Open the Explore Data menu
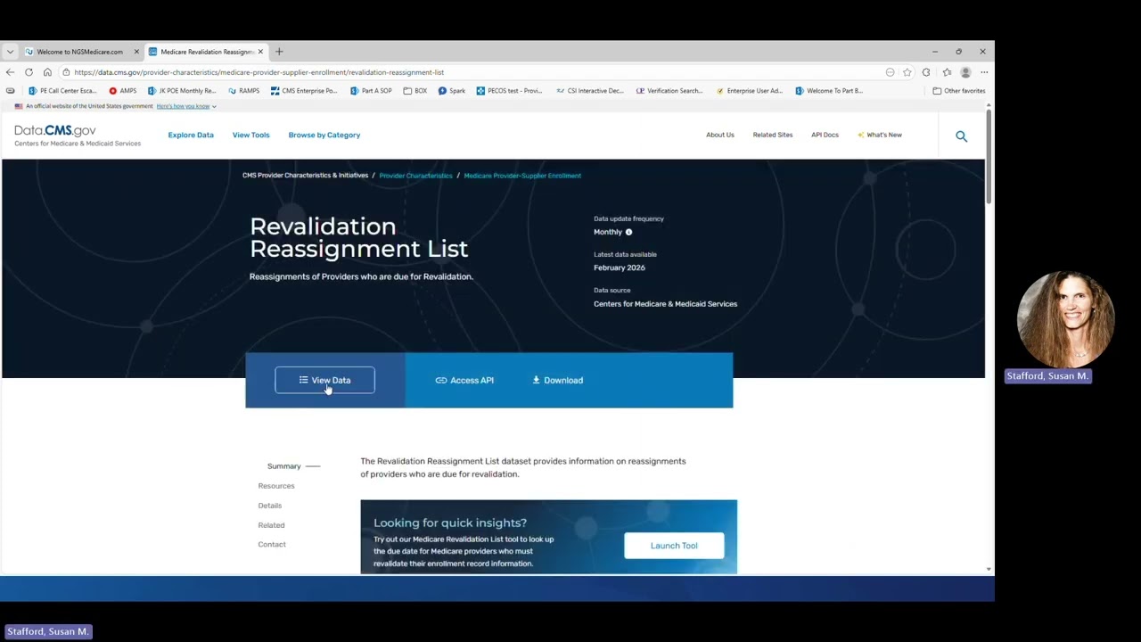The image size is (1141, 642). (x=191, y=136)
